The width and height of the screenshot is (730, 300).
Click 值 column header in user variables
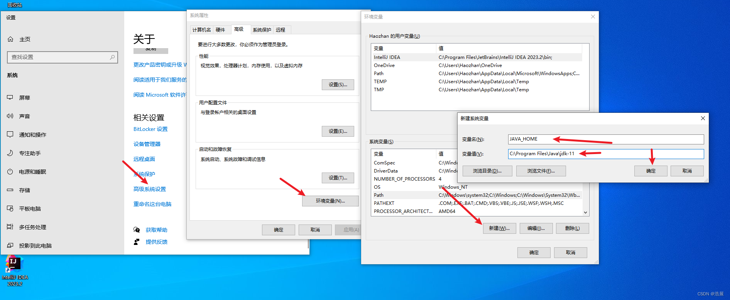click(x=509, y=49)
